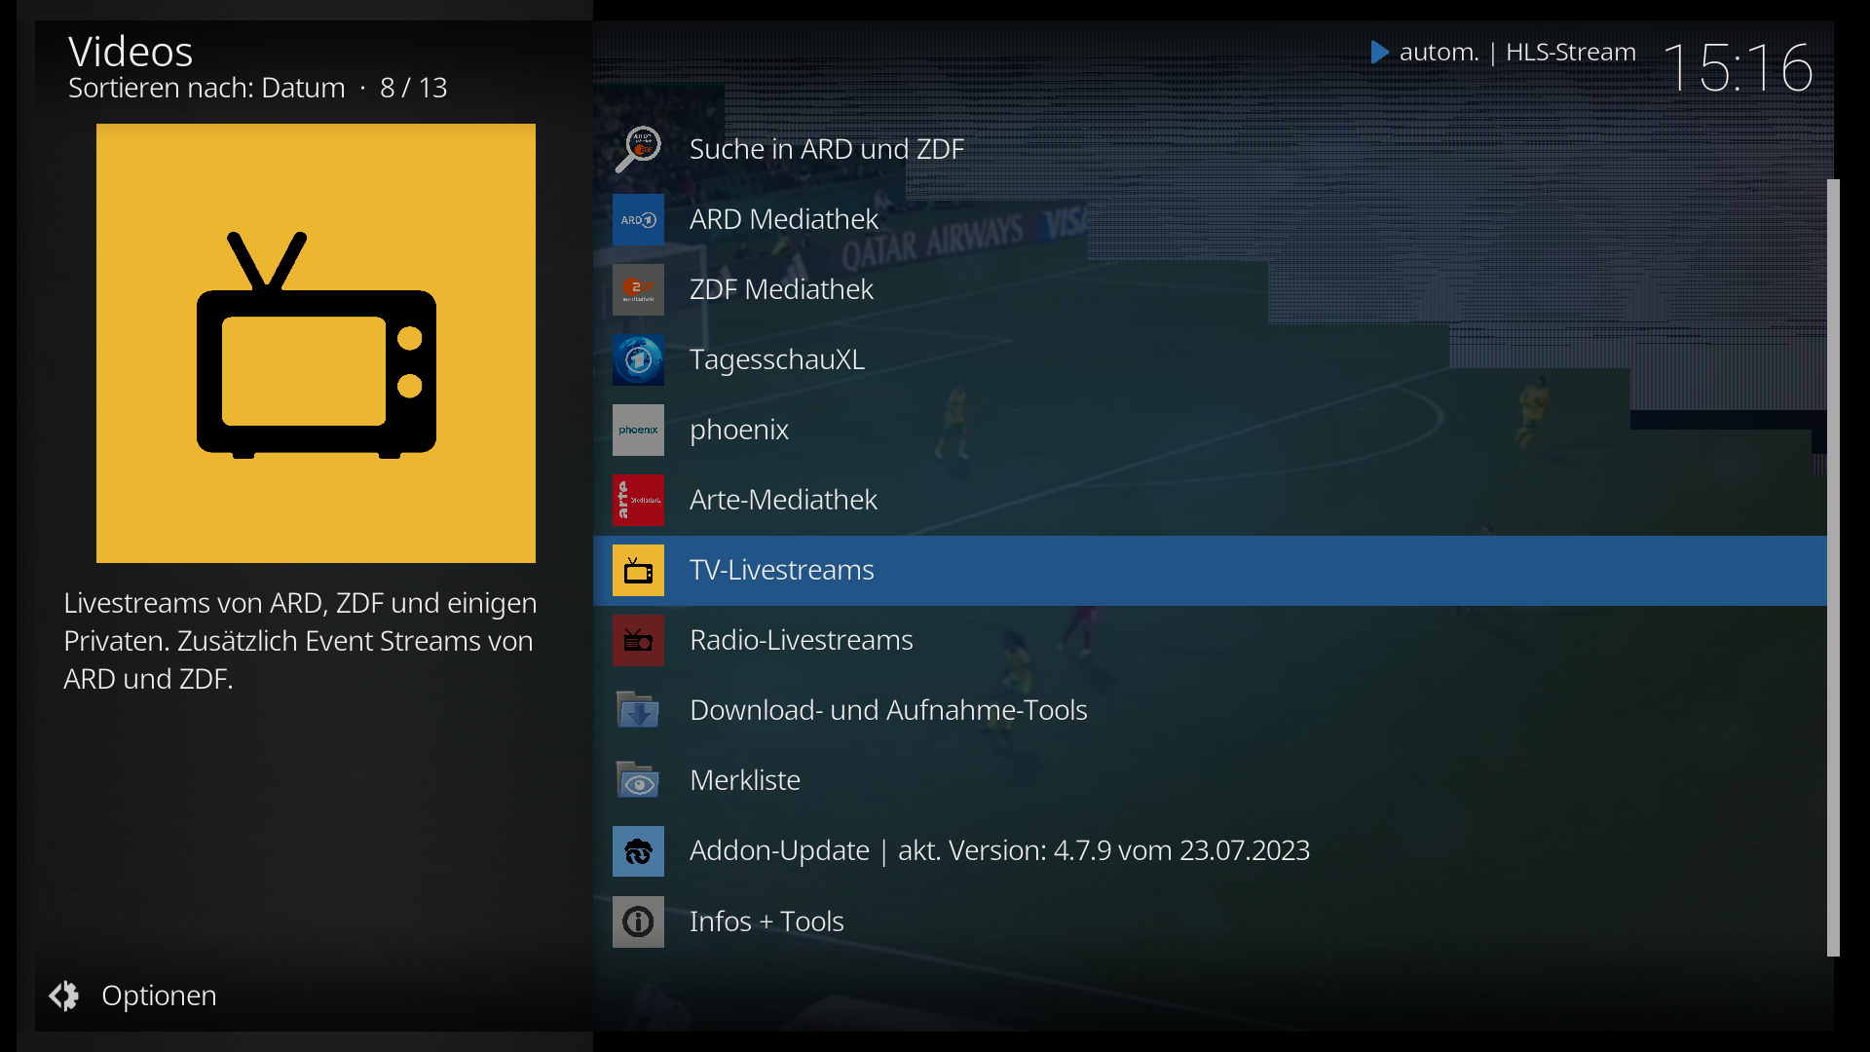Open the Arte-Mediathek entry

[1210, 500]
